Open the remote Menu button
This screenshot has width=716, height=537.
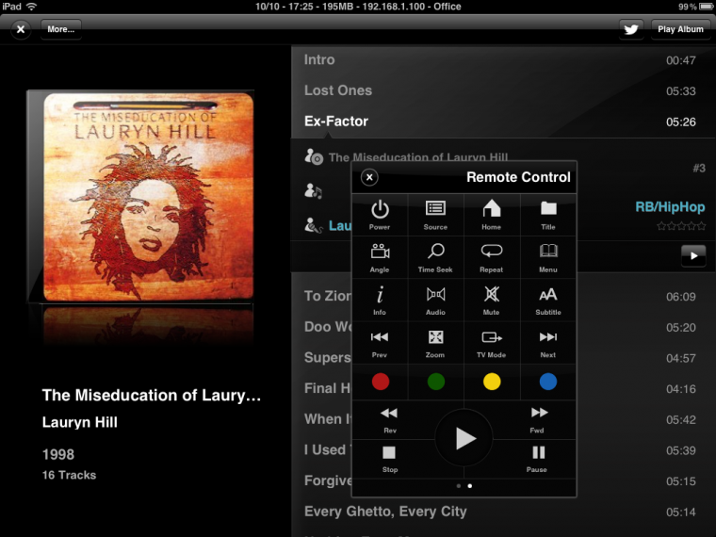point(547,256)
